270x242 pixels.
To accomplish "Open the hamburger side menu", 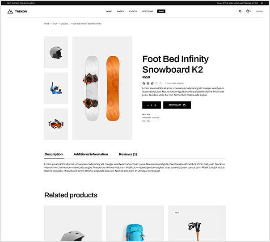I will (259, 11).
